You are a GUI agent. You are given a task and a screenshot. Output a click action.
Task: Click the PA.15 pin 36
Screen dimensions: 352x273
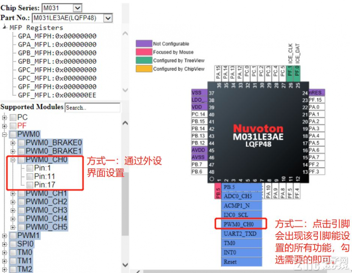(218, 74)
